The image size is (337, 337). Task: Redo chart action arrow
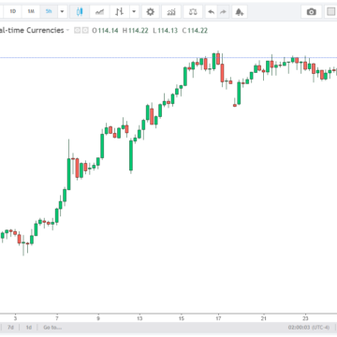click(x=223, y=12)
